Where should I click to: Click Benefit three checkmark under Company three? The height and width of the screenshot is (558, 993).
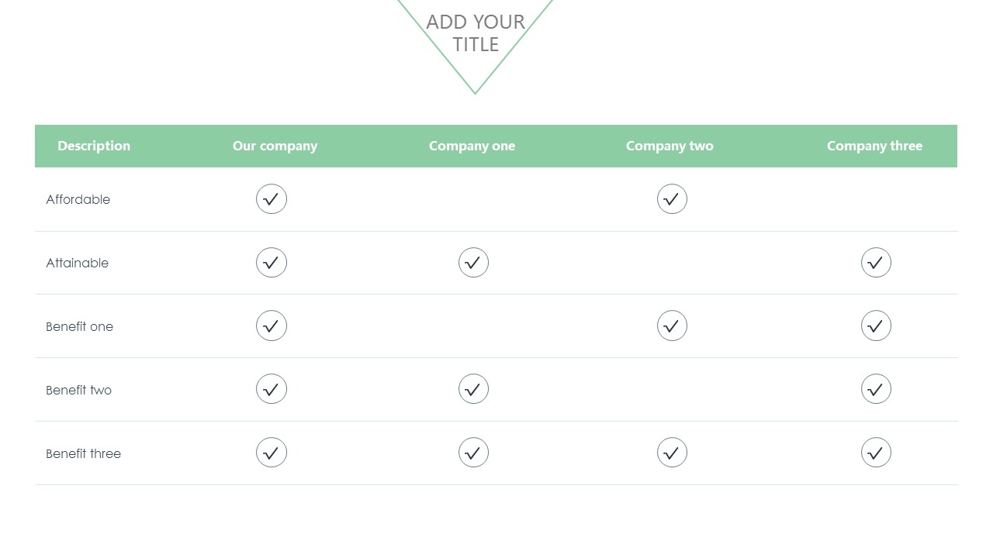click(x=876, y=453)
